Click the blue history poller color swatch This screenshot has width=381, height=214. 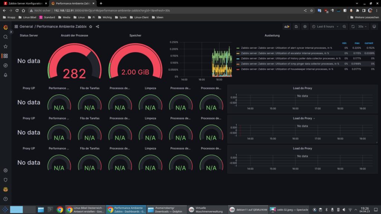(238, 58)
